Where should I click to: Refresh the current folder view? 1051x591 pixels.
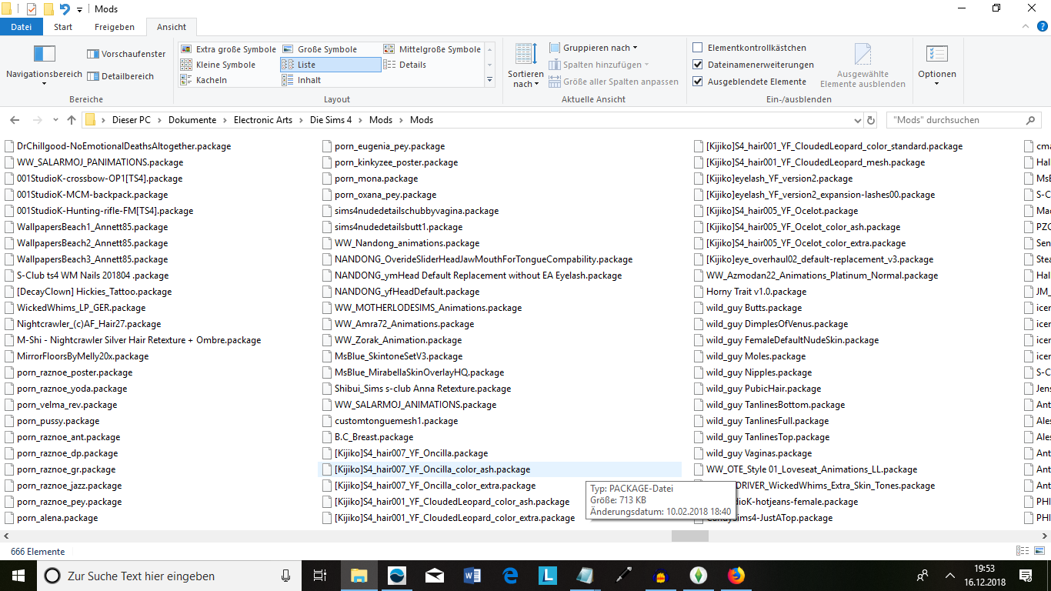tap(871, 120)
